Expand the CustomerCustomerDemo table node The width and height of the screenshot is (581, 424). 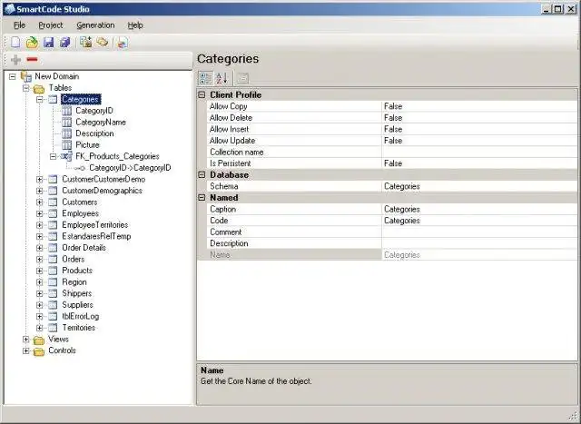pyautogui.click(x=40, y=180)
